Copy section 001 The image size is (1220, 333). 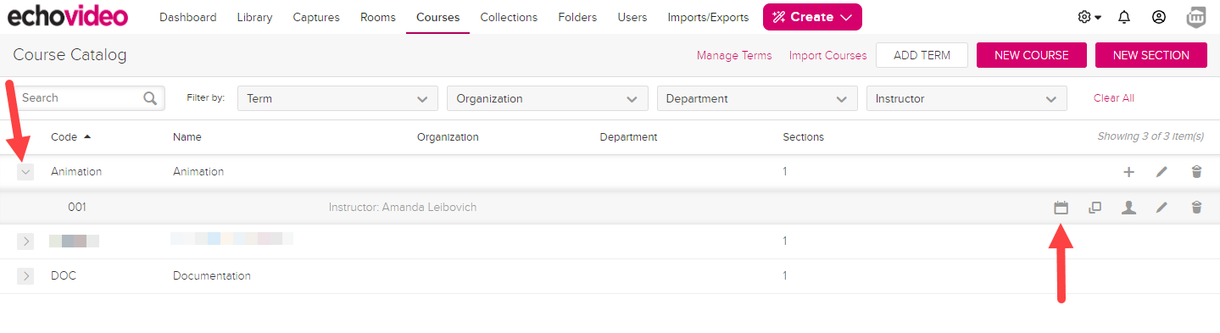pos(1095,207)
